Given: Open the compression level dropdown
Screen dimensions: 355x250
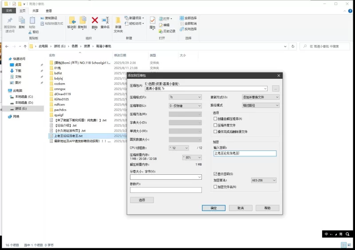Looking at the screenshot, I should (185, 106).
